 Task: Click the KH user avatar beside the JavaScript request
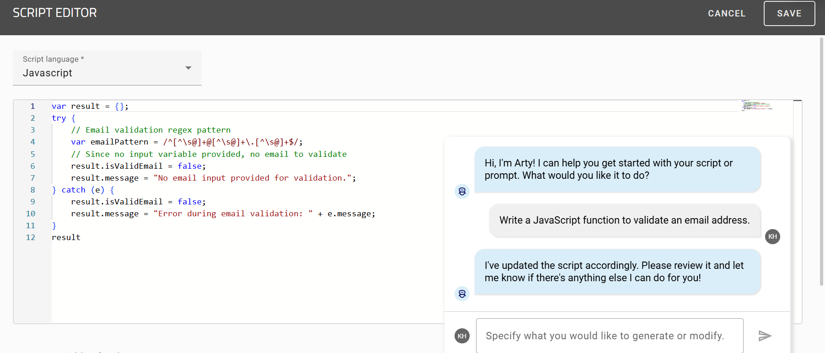(x=773, y=236)
